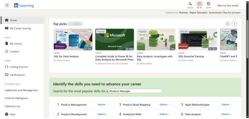
Task: Click By: Microsoft Press and Chris Sorensen text
Action: click(112, 64)
